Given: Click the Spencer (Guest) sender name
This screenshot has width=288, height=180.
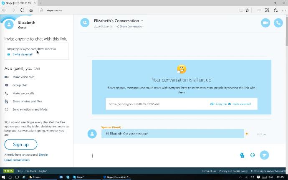Looking at the screenshot, I should pyautogui.click(x=111, y=127).
